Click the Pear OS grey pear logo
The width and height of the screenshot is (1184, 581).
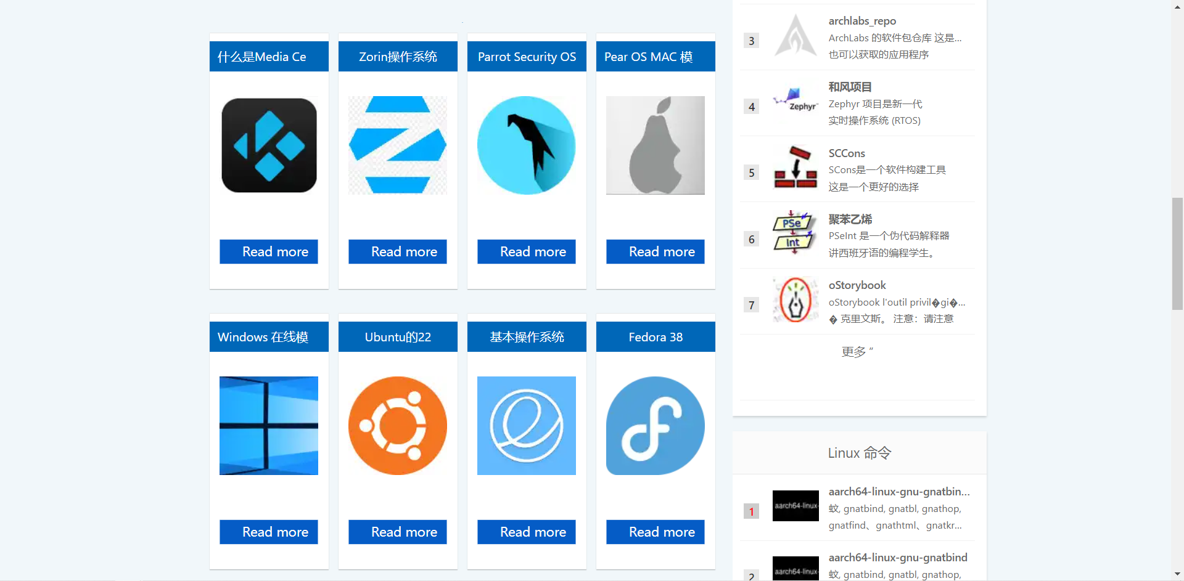point(656,145)
